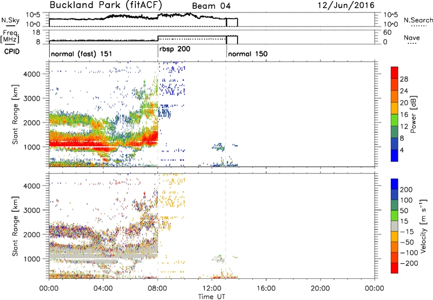Click the 'Freq. [MHz]' axis label
433x300 pixels.
[10, 36]
